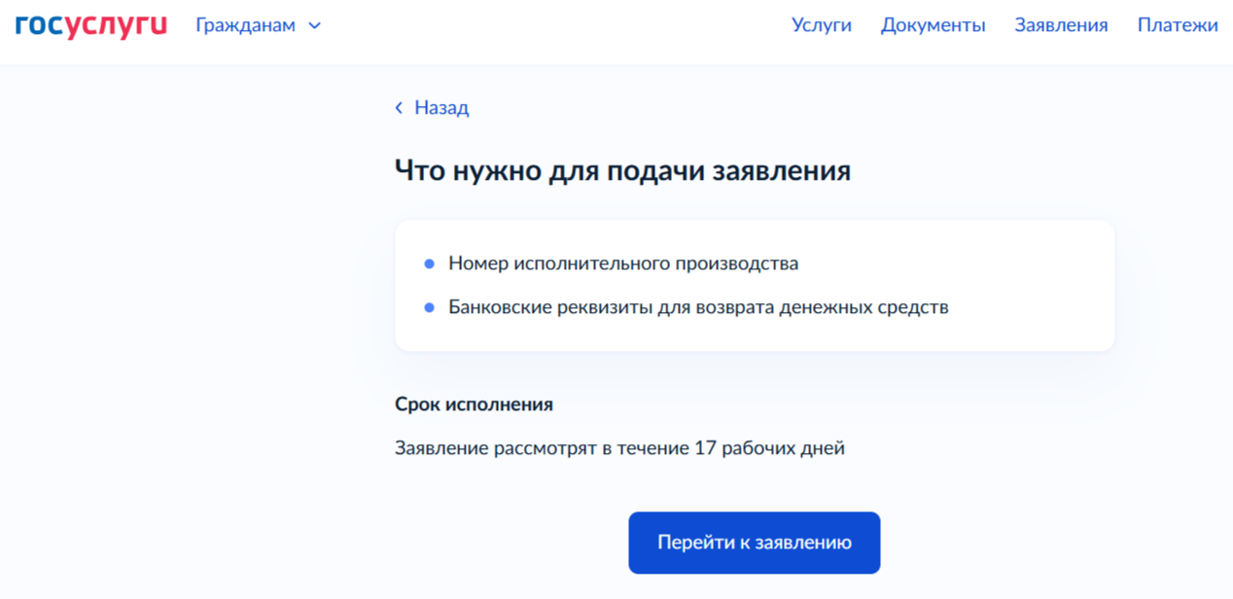Click the bullet dot before Номер исполнительного производства

[x=429, y=264]
